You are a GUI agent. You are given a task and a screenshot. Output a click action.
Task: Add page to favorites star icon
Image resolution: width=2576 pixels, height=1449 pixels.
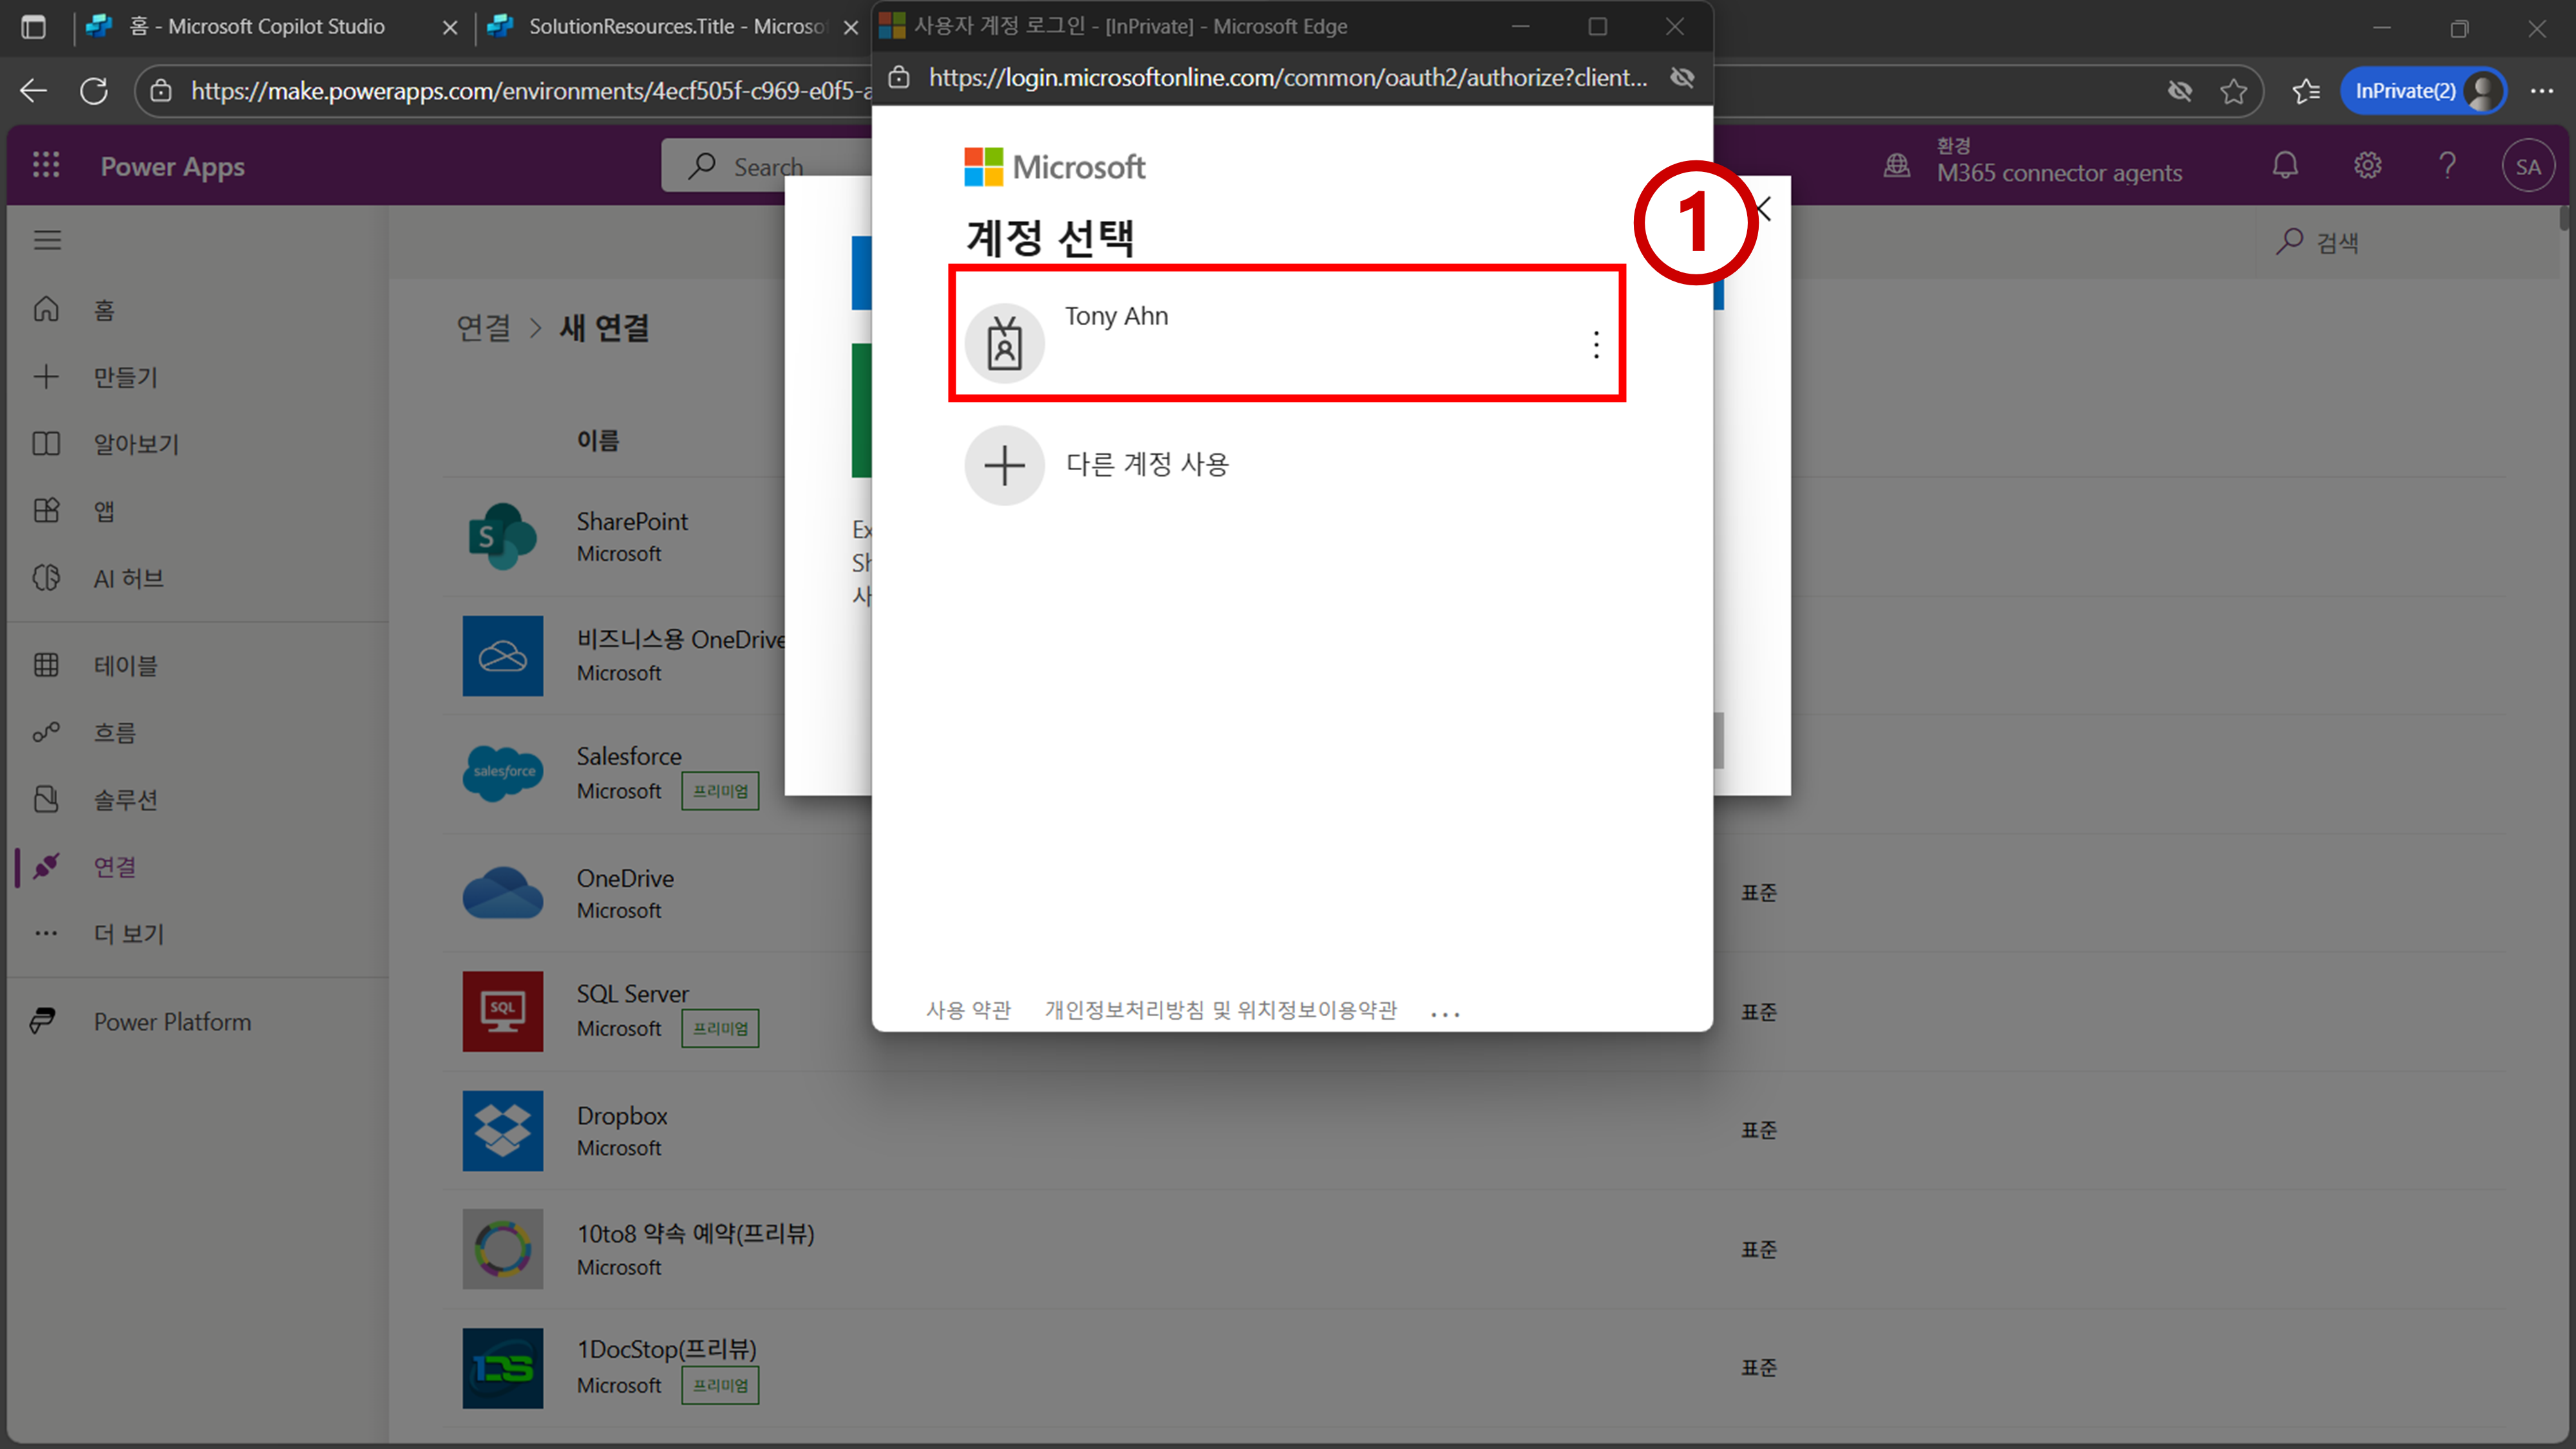pyautogui.click(x=2233, y=92)
